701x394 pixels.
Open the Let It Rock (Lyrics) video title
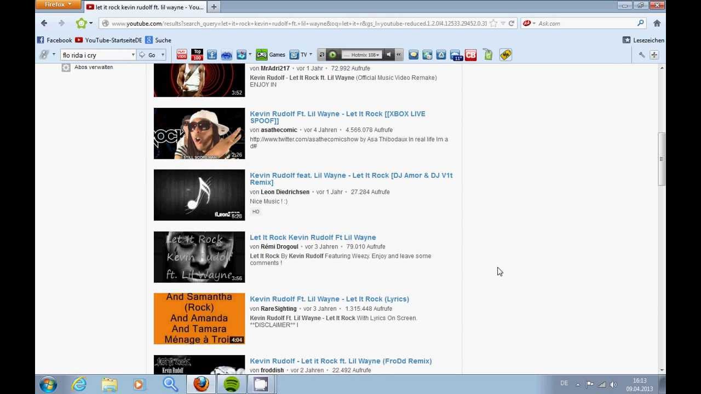[329, 299]
